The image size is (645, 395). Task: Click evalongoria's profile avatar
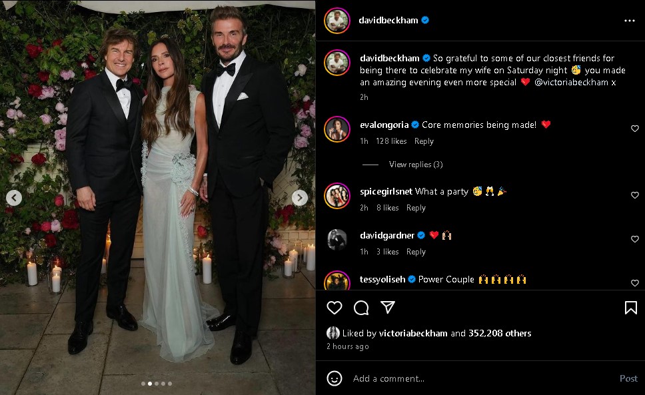[336, 129]
